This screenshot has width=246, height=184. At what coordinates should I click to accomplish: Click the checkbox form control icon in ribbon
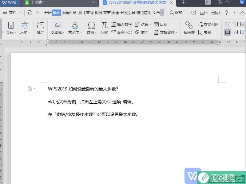click(x=235, y=24)
